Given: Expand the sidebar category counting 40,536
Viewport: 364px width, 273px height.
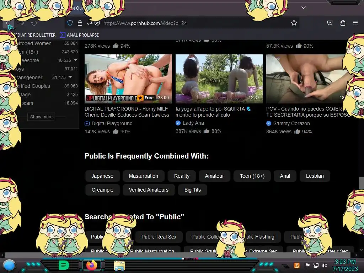Looking at the screenshot, I should [x=75, y=60].
